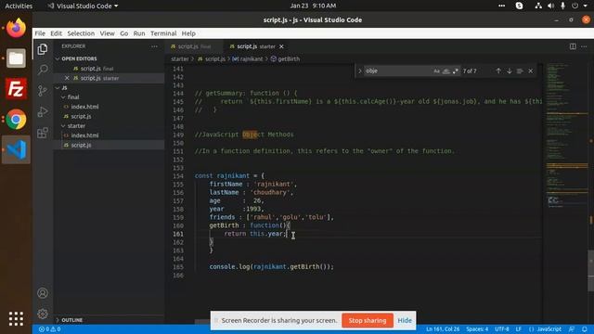The width and height of the screenshot is (594, 334).
Task: Click errors and warnings status indicator
Action: point(49,329)
